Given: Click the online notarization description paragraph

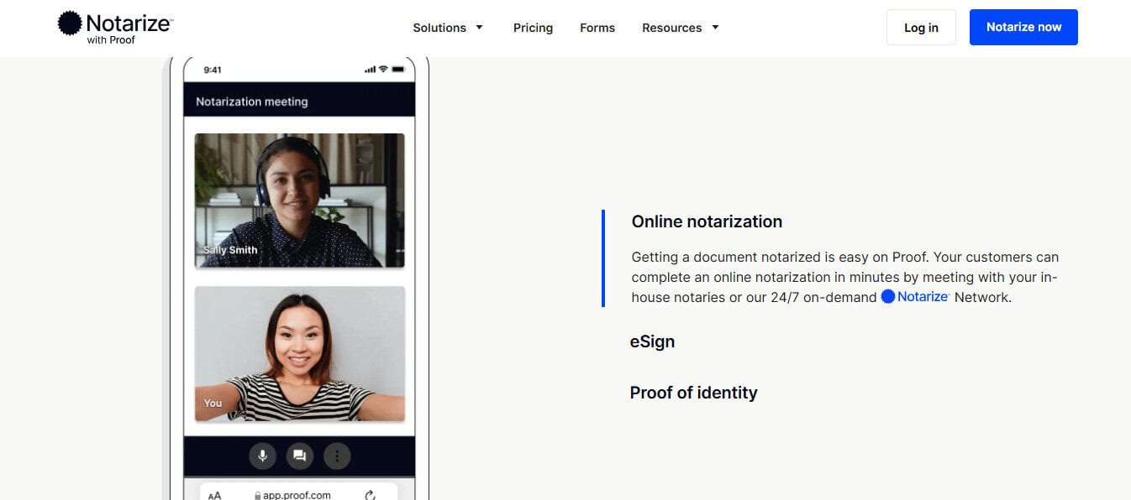Looking at the screenshot, I should pyautogui.click(x=844, y=277).
